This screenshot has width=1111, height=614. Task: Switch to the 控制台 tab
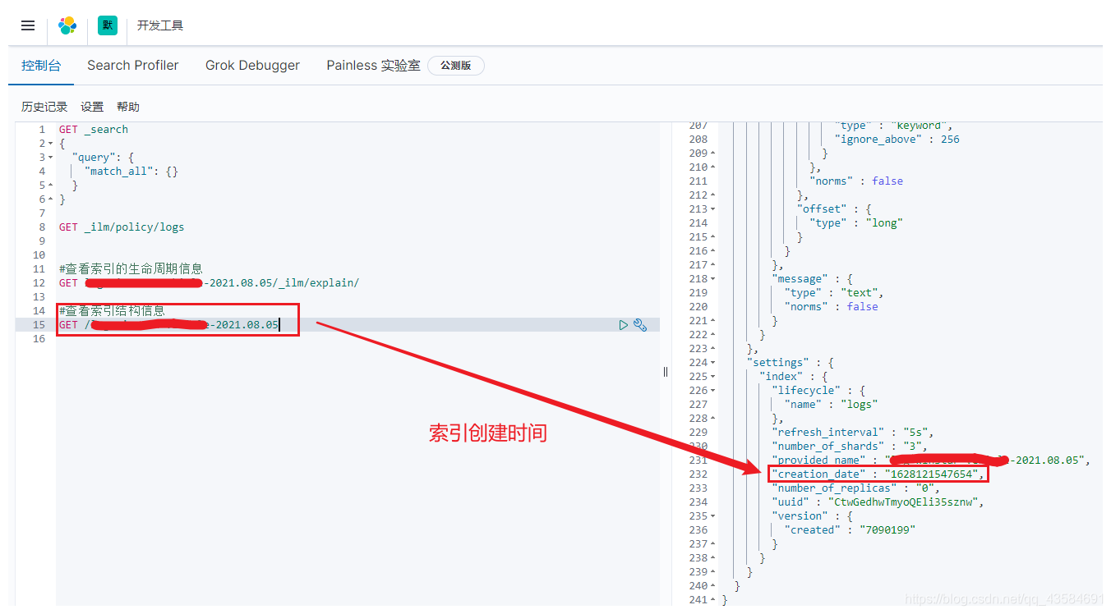click(41, 66)
